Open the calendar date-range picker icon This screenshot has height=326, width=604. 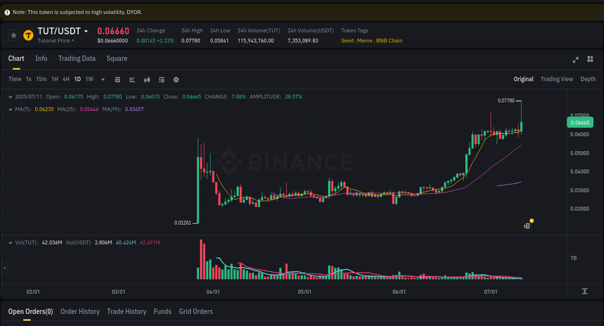click(117, 79)
